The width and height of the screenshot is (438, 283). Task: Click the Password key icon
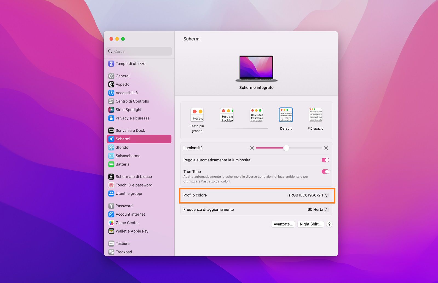pos(111,206)
